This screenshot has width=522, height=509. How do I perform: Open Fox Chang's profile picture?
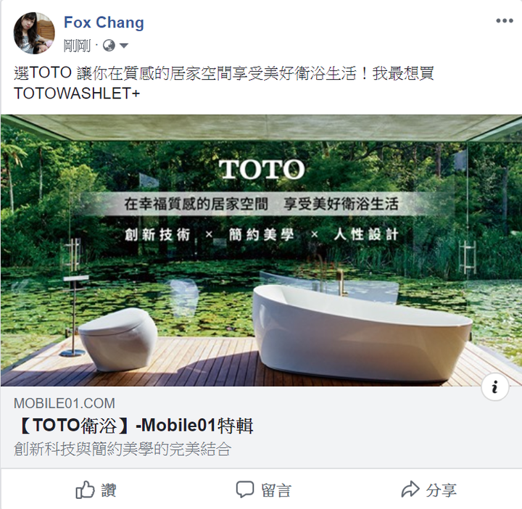point(34,33)
